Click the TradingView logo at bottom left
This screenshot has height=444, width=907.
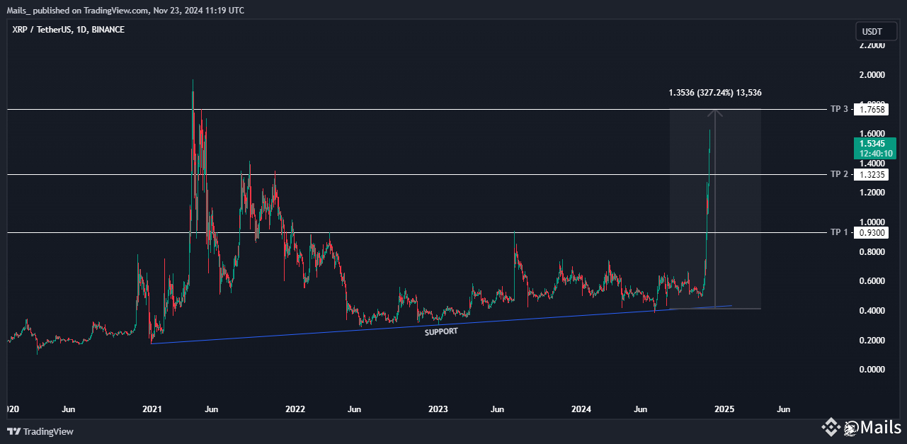tap(40, 431)
